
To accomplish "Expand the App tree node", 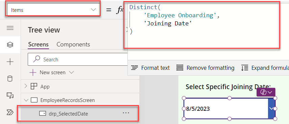I will (x=26, y=86).
